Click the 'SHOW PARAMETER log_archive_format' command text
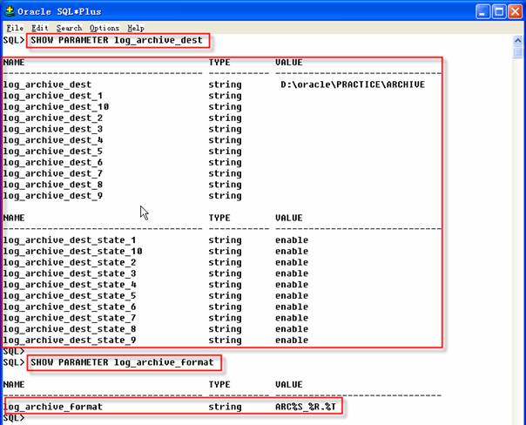This screenshot has height=425, width=526. tap(122, 362)
